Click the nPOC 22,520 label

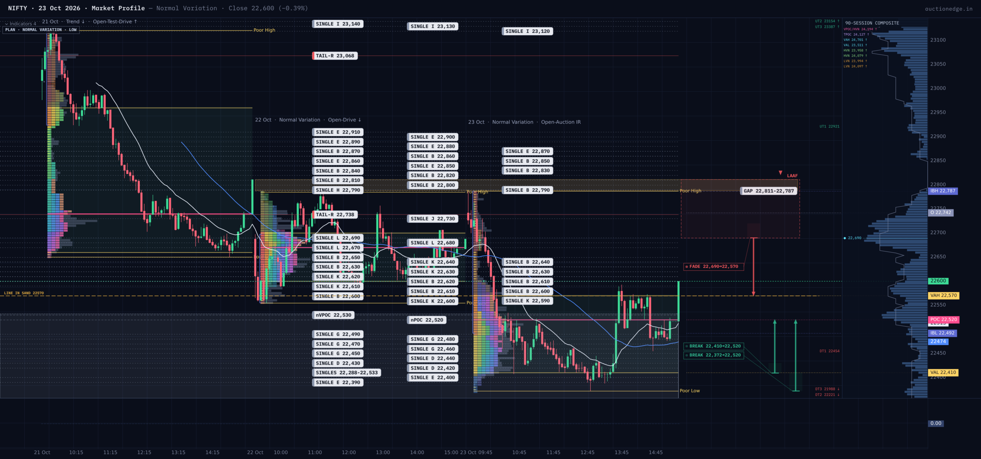pos(427,320)
